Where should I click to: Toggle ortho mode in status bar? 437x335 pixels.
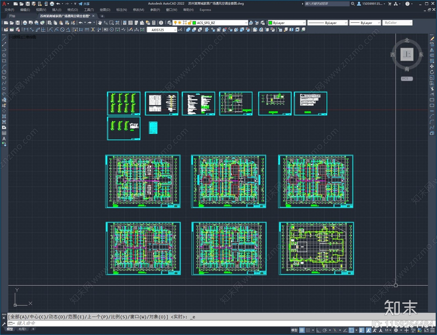coord(318,330)
